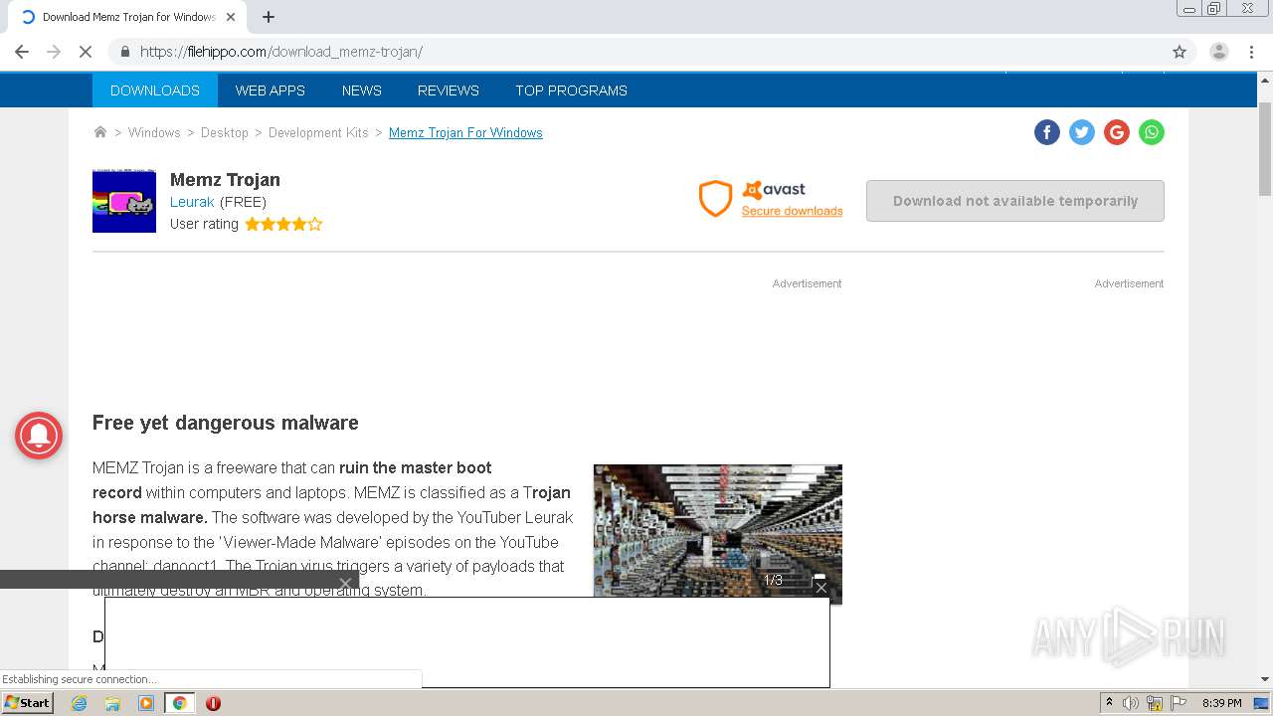Open the WEB APPS nav tab
Image resolution: width=1273 pixels, height=716 pixels.
[x=271, y=90]
